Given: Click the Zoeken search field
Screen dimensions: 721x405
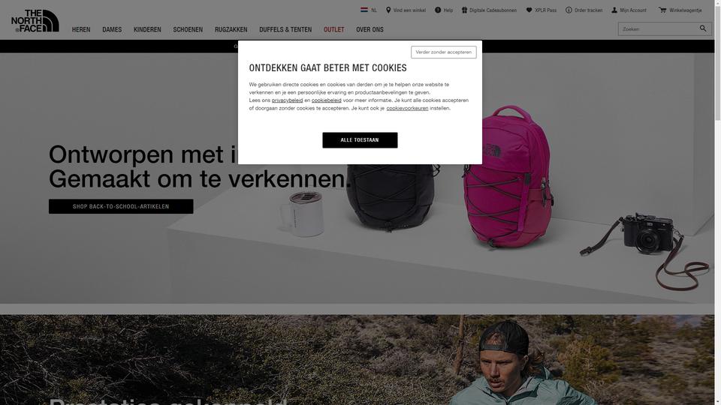Looking at the screenshot, I should click(x=659, y=29).
